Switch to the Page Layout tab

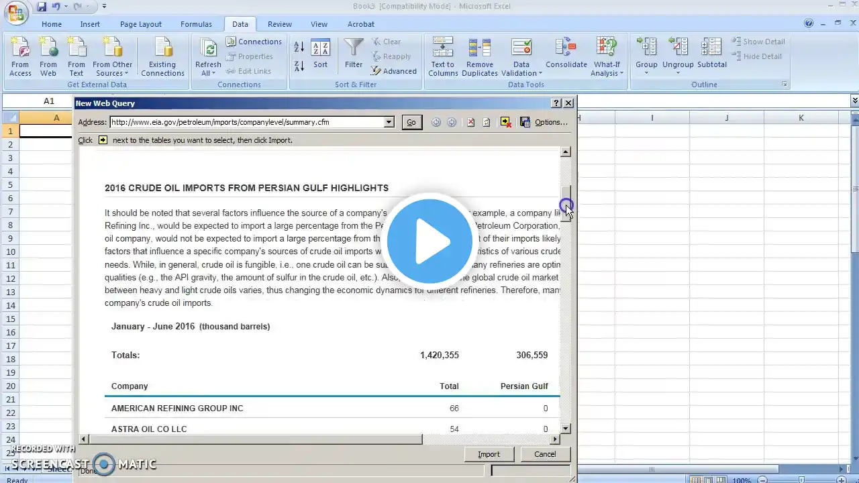[141, 24]
